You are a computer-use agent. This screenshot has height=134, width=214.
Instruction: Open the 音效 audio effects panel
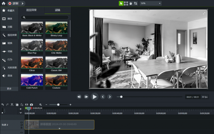coord(9,76)
